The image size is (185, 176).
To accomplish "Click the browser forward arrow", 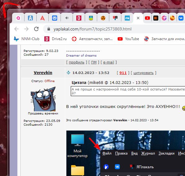I will tap(26, 29).
